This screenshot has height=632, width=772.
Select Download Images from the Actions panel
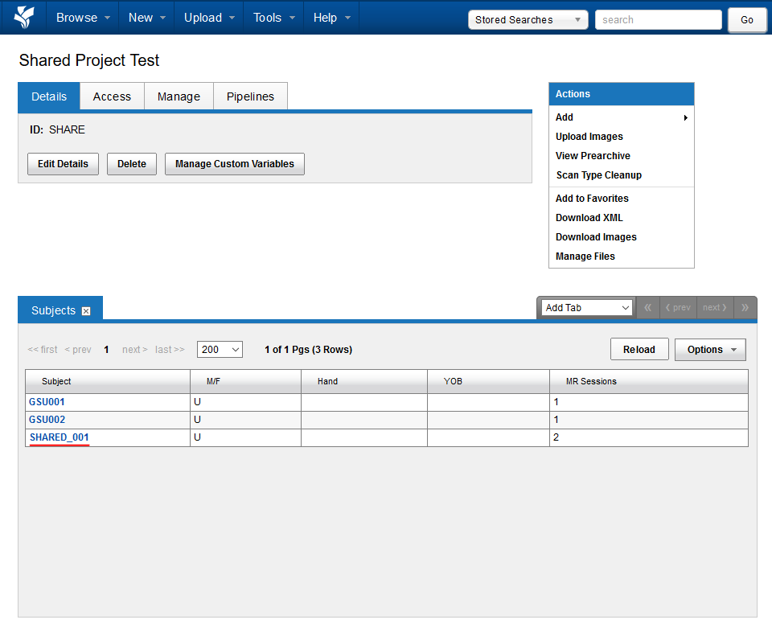click(x=596, y=237)
